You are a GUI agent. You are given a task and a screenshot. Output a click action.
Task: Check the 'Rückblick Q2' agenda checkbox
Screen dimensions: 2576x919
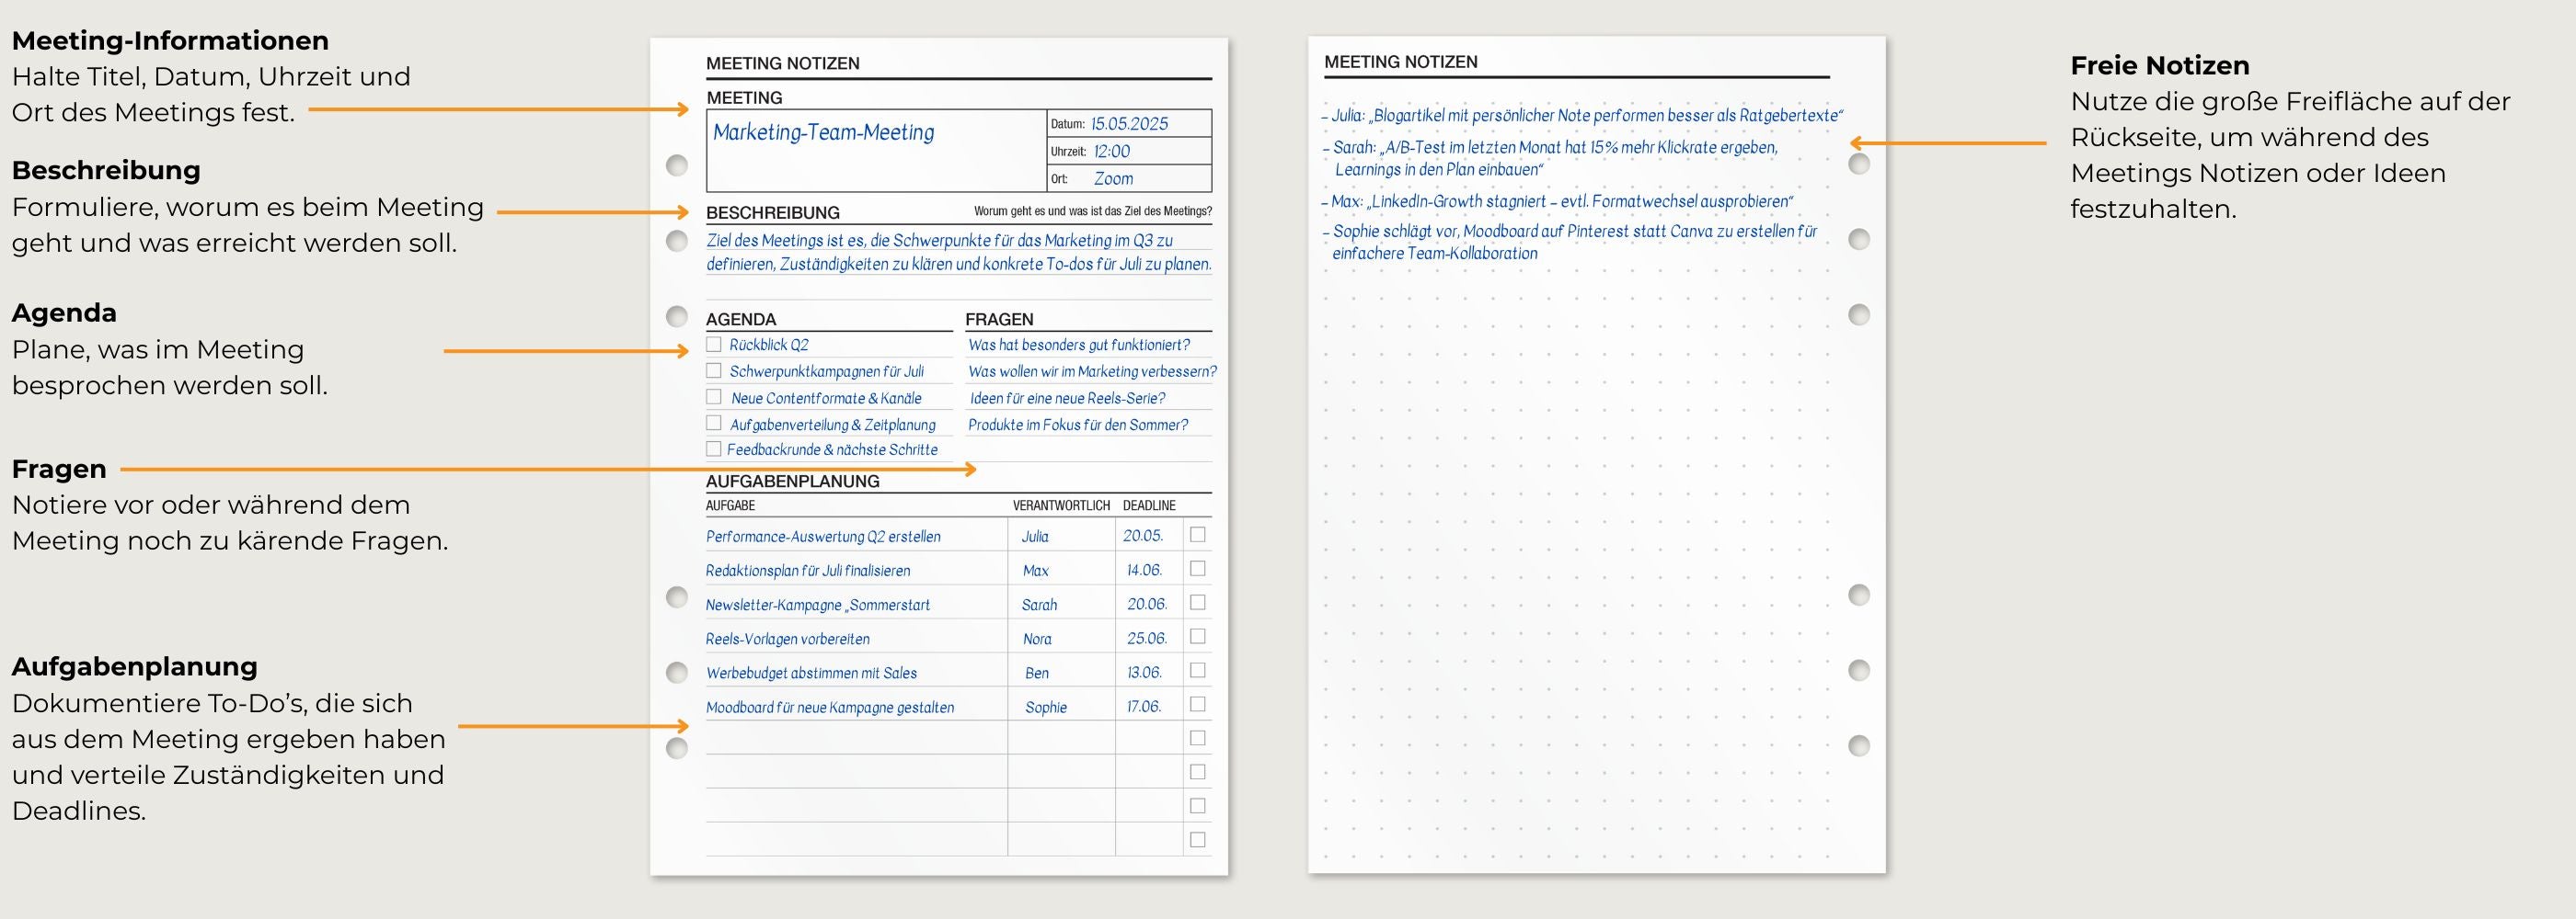pos(714,345)
